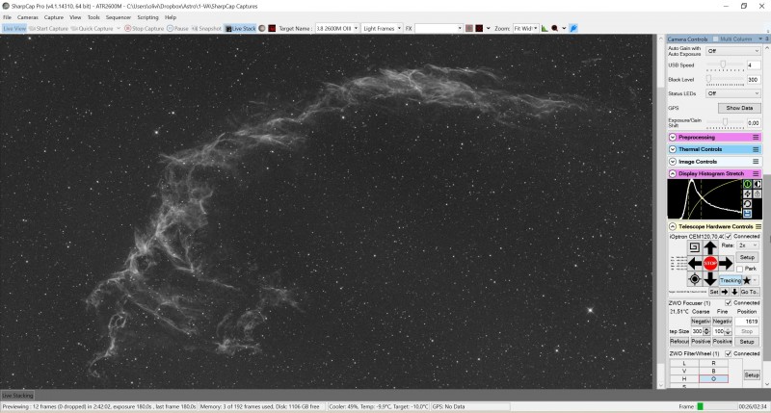Click dark red square icon after Live Stack
Image resolution: width=771 pixels, height=413 pixels.
coord(272,29)
